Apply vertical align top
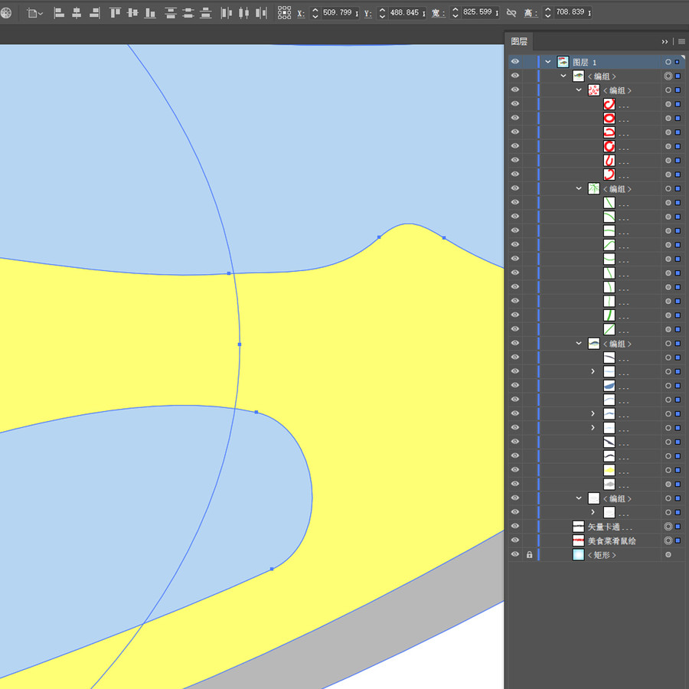The height and width of the screenshot is (689, 689). coord(115,13)
